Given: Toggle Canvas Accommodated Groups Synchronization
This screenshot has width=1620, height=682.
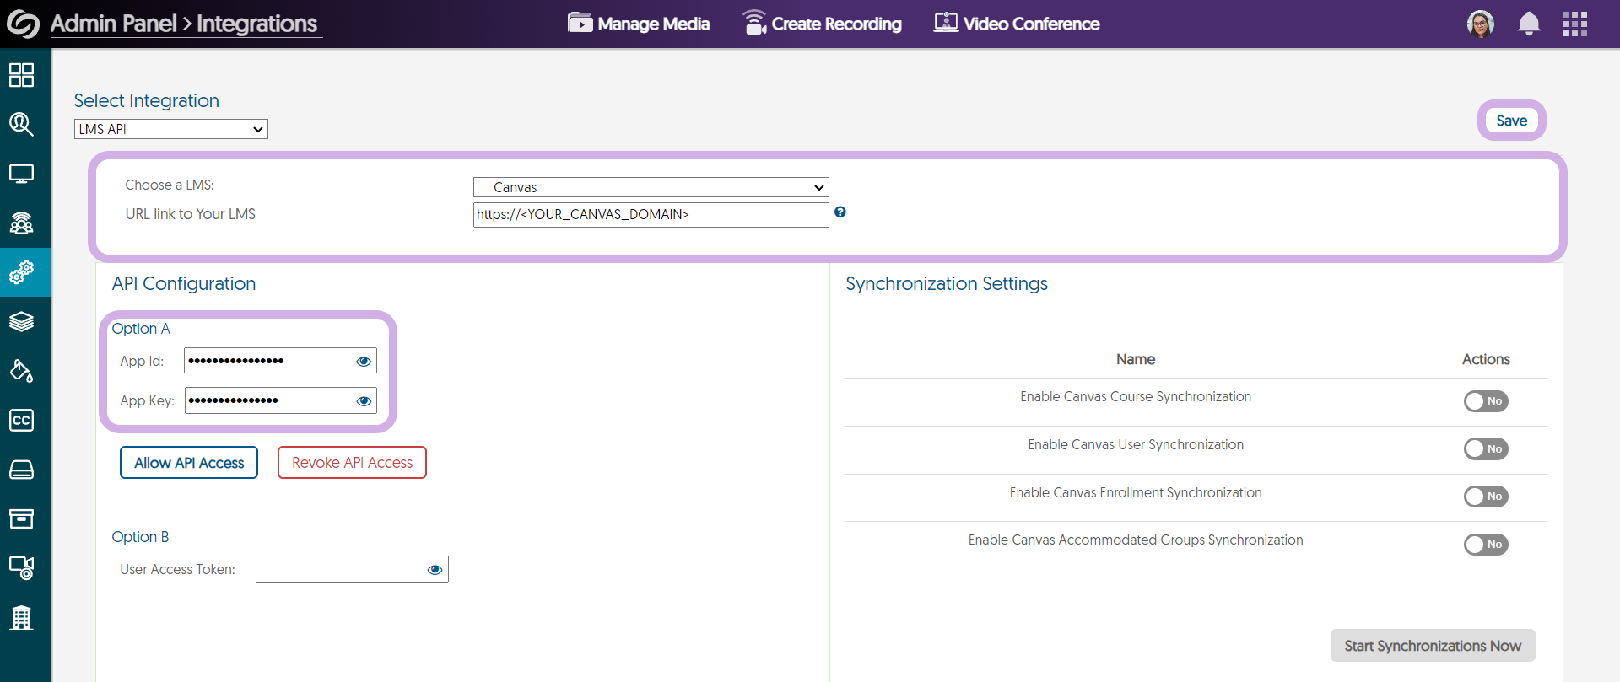Looking at the screenshot, I should click(x=1486, y=545).
